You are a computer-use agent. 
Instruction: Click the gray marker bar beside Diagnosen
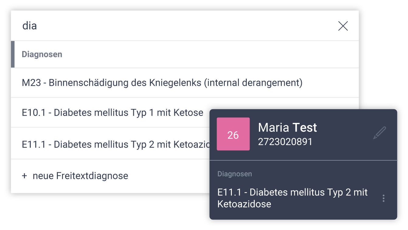13,54
